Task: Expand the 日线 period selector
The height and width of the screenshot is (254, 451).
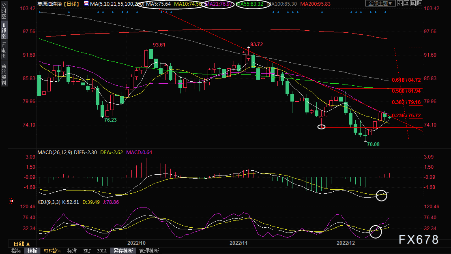Action: coord(22,244)
